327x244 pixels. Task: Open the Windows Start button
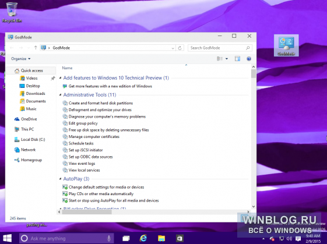(8, 238)
